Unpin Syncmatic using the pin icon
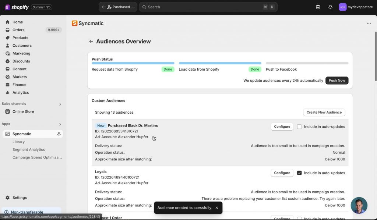Screen dimensions: 377x220 click(x=59, y=134)
